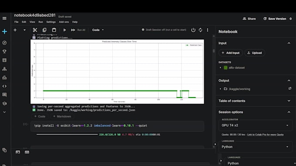
Task: Toggle session power button
Action: [193, 30]
